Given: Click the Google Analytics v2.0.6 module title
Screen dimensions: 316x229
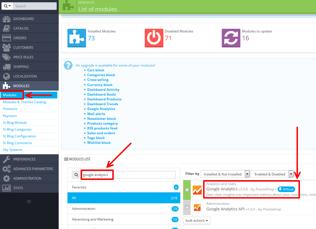Looking at the screenshot, I should (x=222, y=189).
